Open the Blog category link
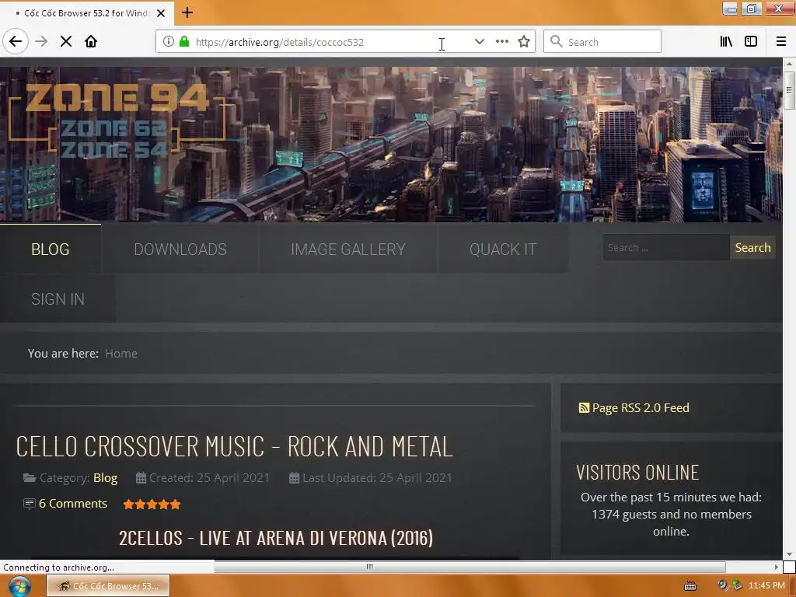796x597 pixels. click(x=105, y=478)
